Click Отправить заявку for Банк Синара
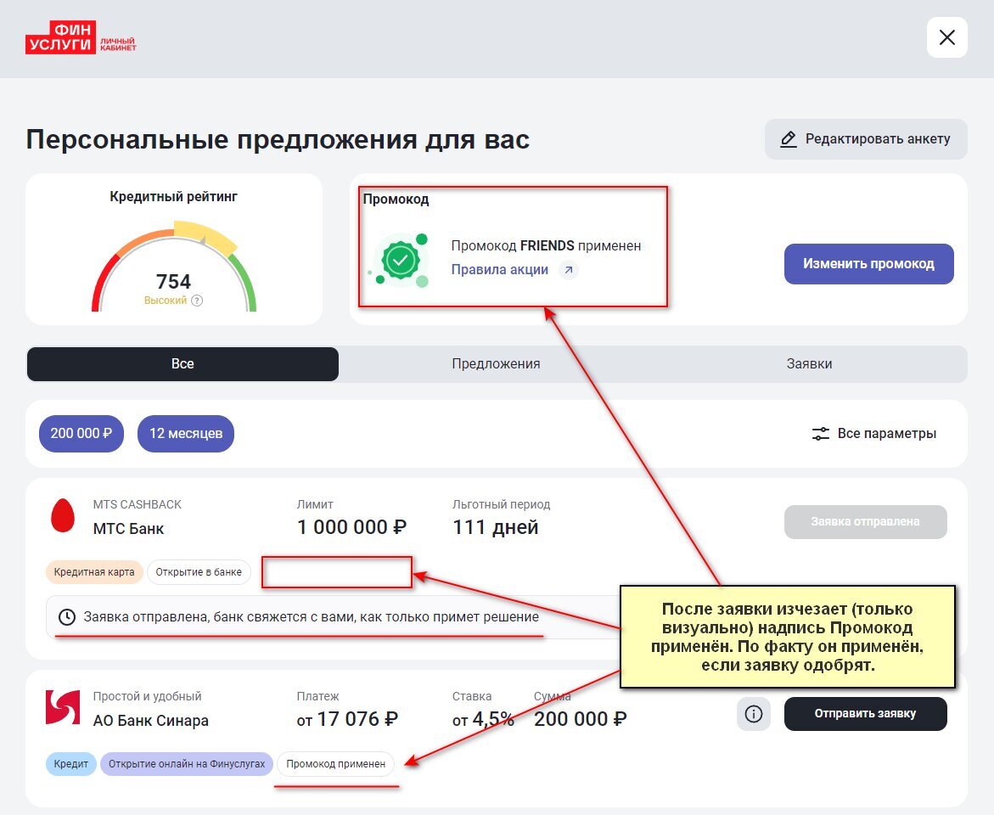Image resolution: width=994 pixels, height=815 pixels. click(865, 714)
